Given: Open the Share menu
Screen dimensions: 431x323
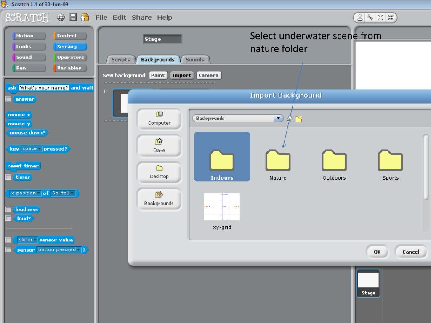Looking at the screenshot, I should pos(141,18).
